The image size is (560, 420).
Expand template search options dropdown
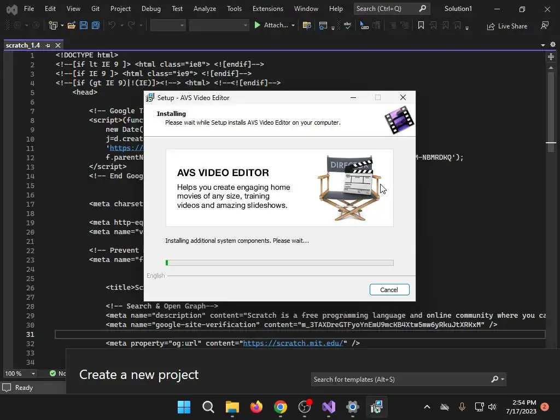(x=503, y=380)
